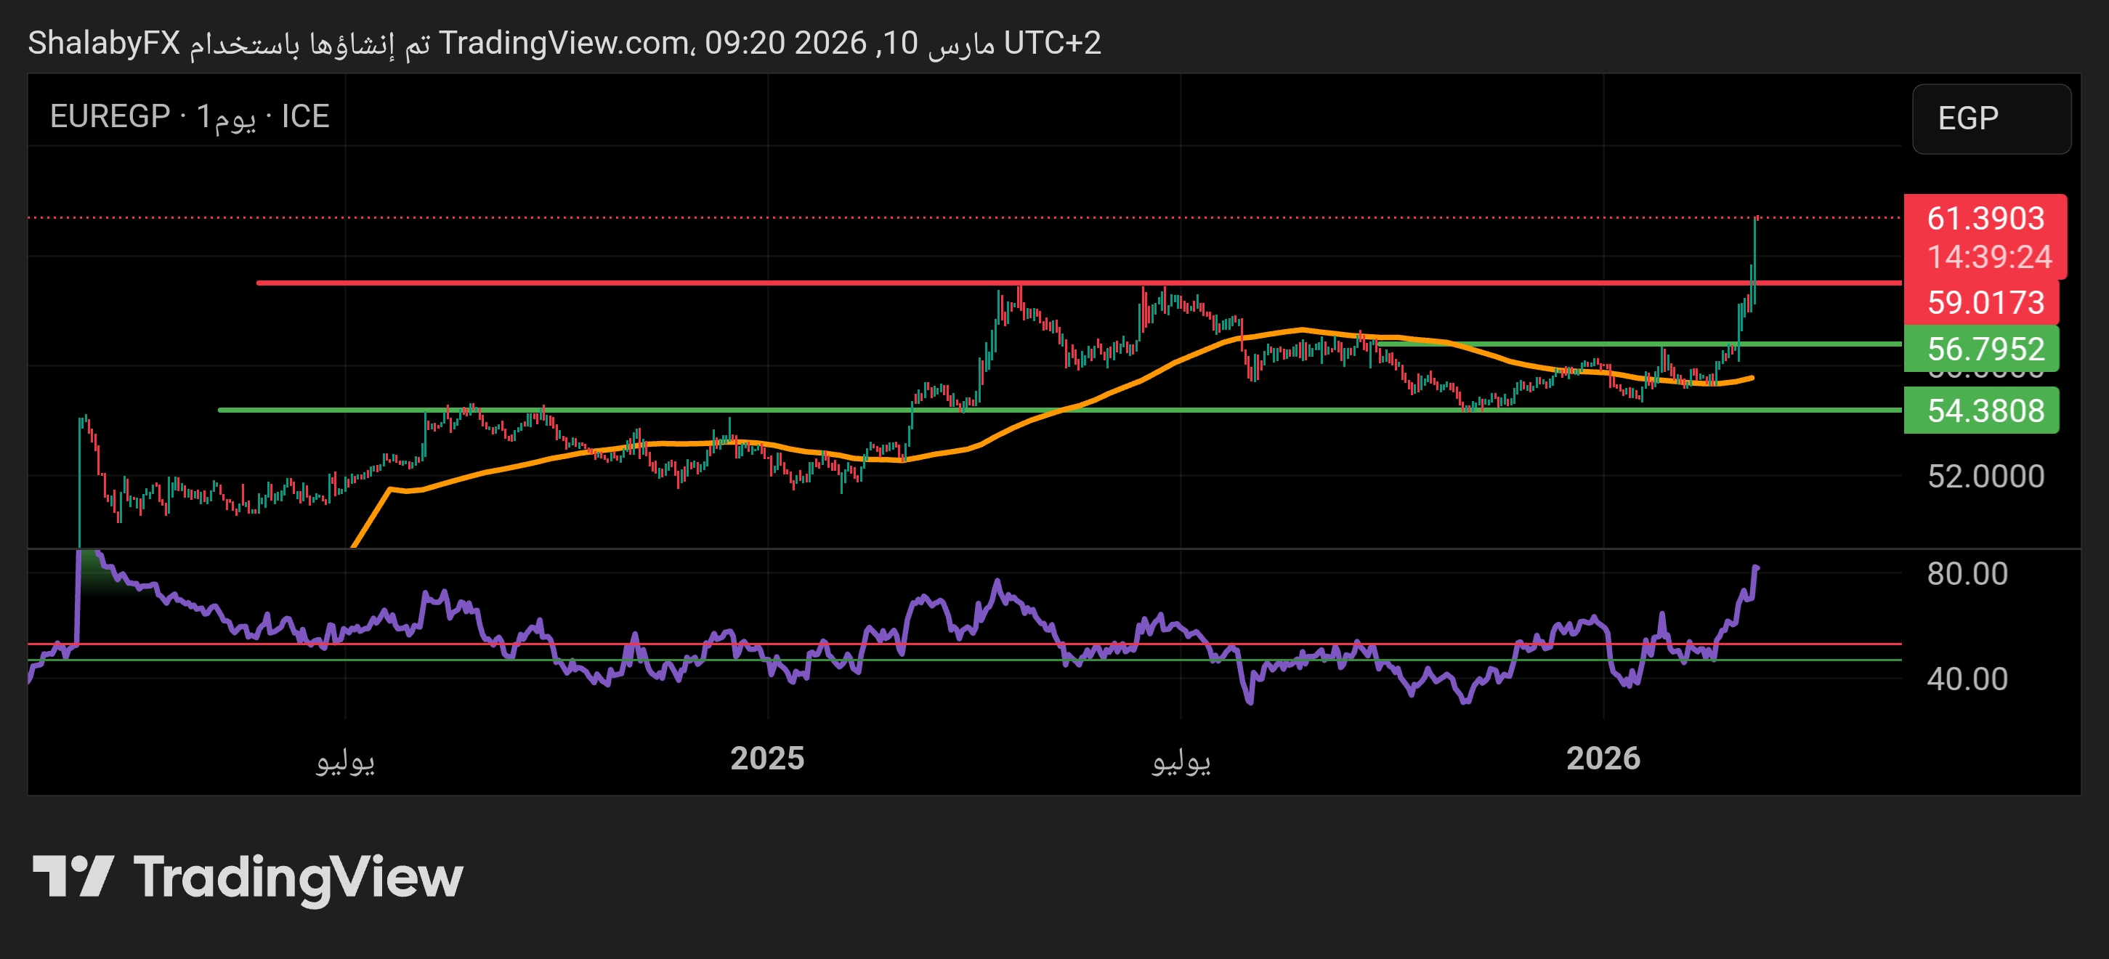Viewport: 2109px width, 959px height.
Task: Click the 40.00 RSI axis value
Action: coord(1967,679)
